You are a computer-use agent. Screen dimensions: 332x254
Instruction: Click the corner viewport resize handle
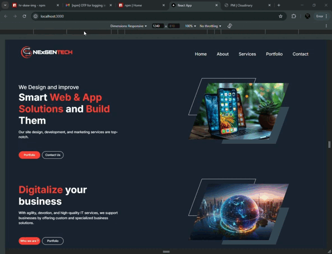tap(329, 251)
